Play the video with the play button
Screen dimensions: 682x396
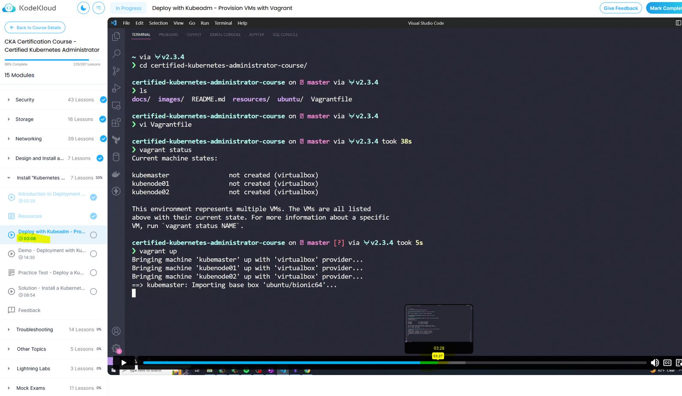point(124,363)
